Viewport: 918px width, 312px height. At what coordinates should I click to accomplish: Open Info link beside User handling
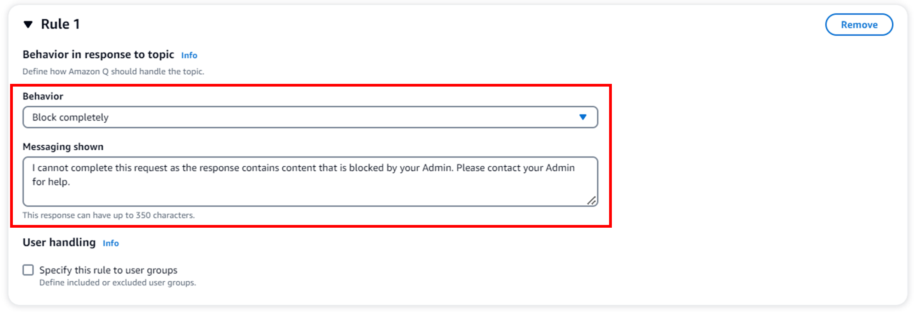(111, 243)
